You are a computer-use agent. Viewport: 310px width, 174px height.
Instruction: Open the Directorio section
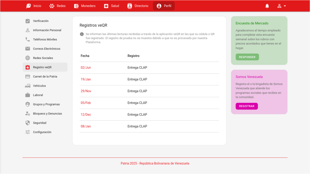138,6
